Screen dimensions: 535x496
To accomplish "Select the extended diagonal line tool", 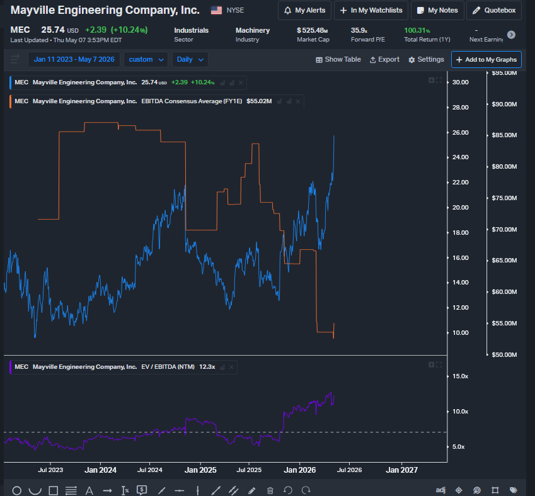I will coord(216,490).
